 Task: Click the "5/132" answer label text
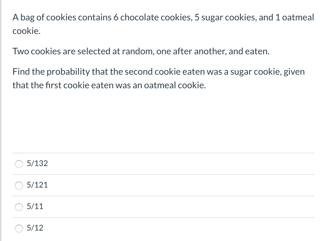pyautogui.click(x=37, y=163)
